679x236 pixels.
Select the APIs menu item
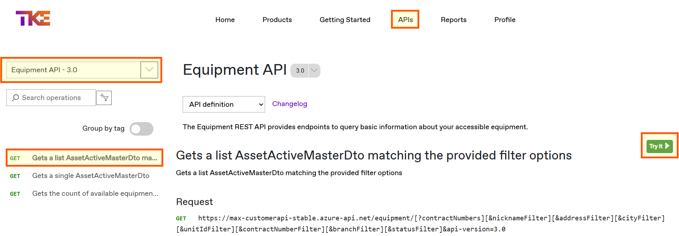coord(405,20)
